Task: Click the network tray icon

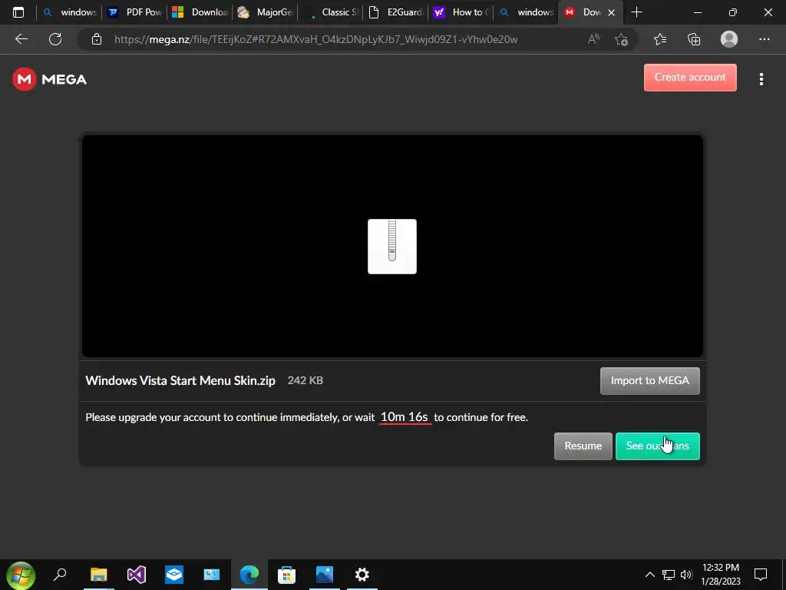Action: (669, 575)
